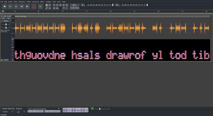Click the track gain slider
The height and width of the screenshot is (116, 213).
(x=6, y=24)
